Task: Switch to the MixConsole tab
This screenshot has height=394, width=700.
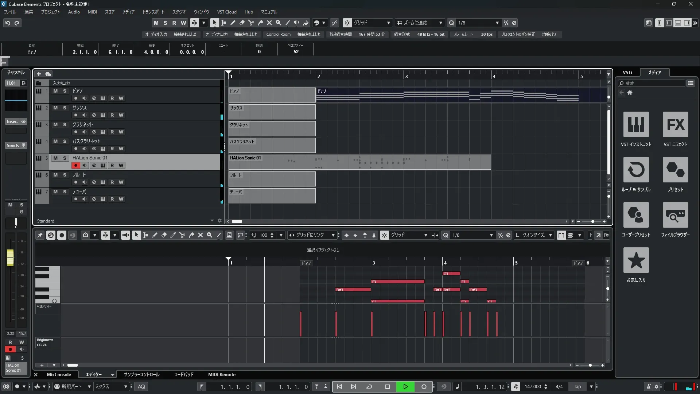Action: [59, 375]
